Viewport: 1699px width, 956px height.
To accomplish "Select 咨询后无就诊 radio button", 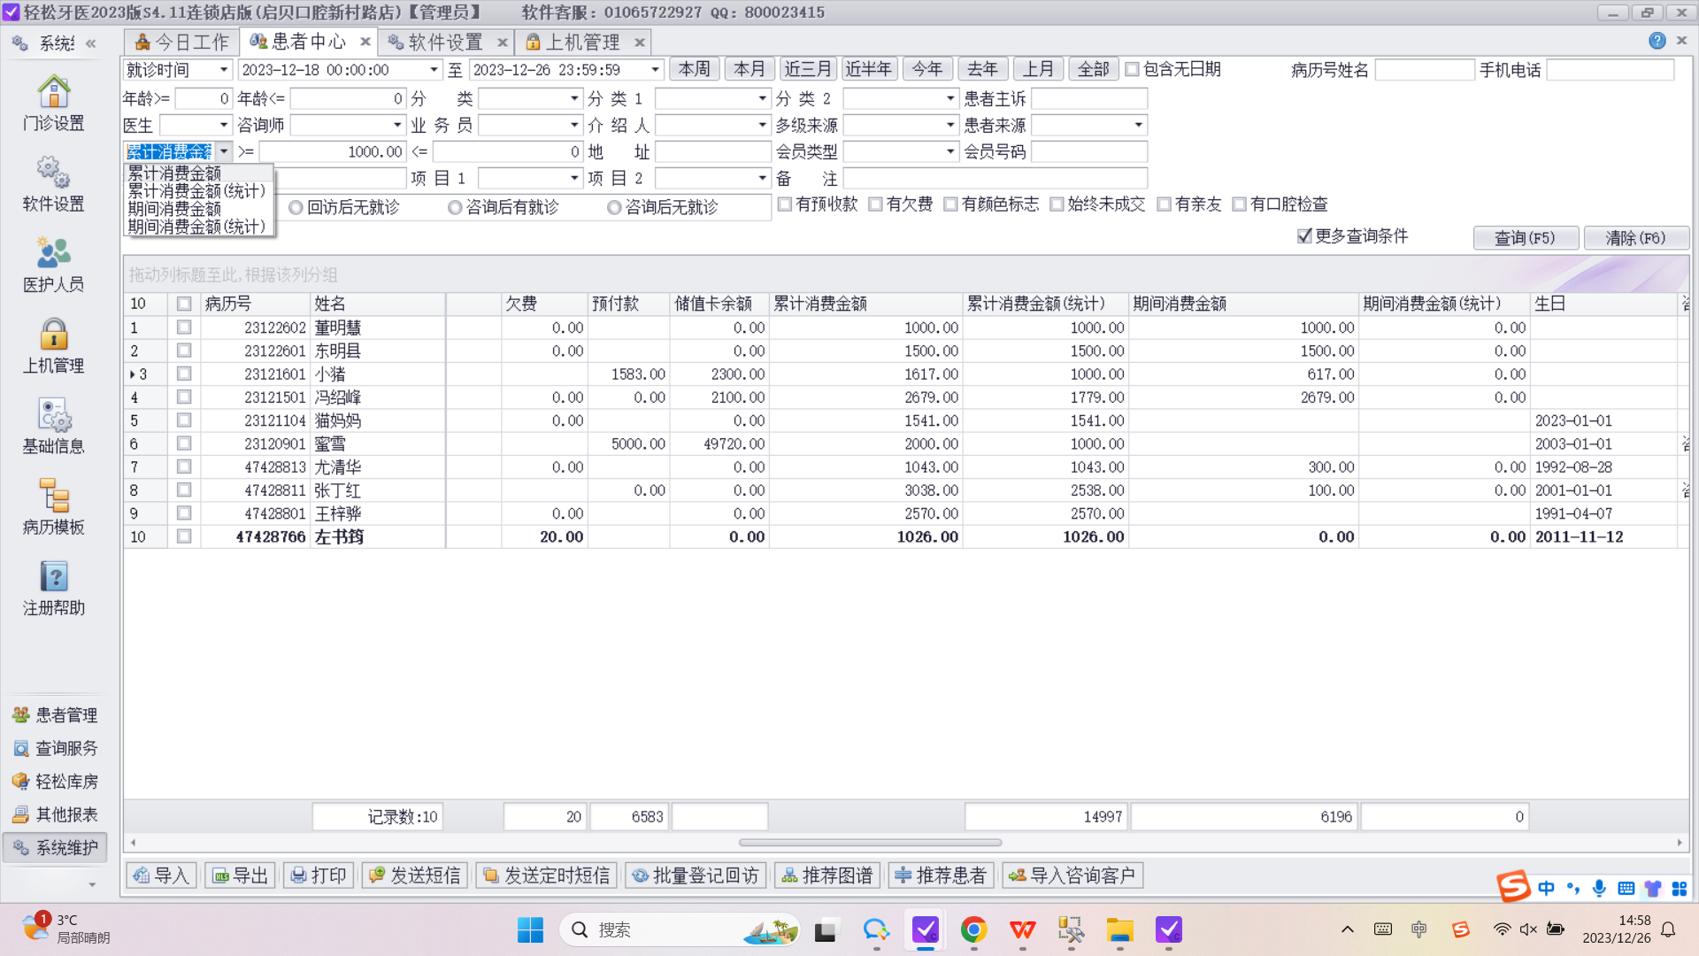I will (614, 207).
